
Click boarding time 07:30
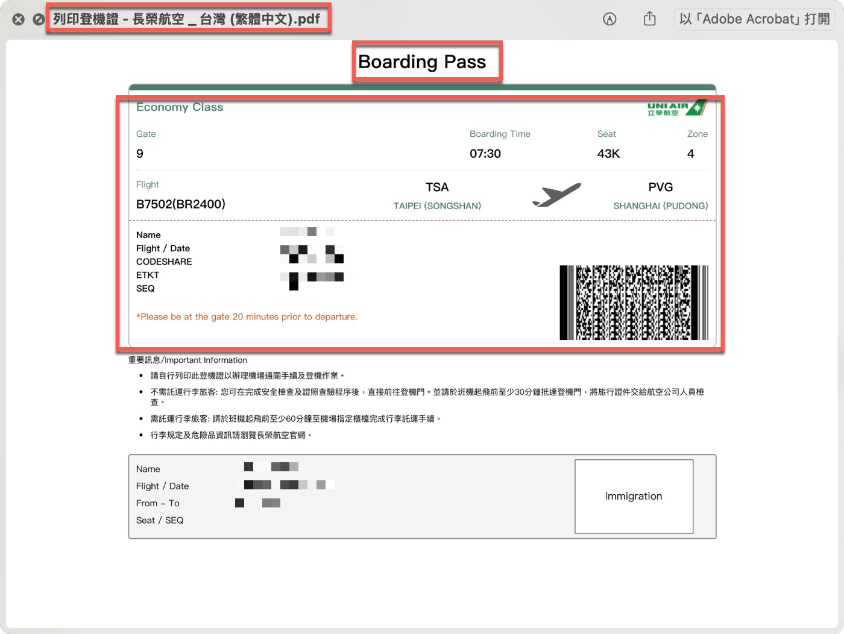[485, 154]
